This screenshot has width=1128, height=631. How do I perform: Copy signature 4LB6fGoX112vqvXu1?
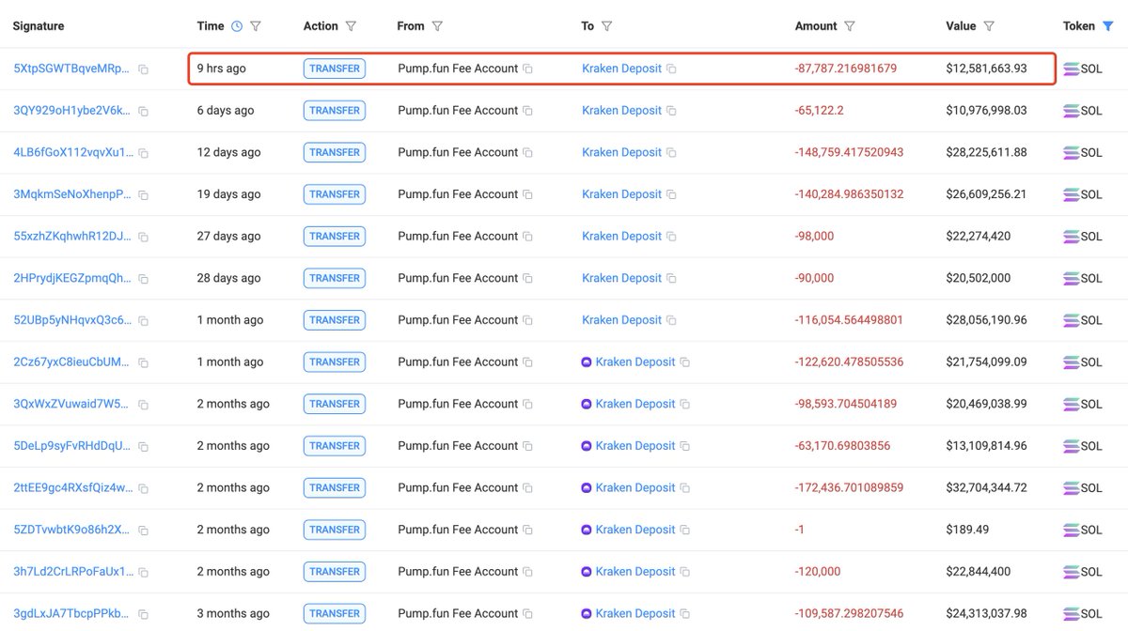point(144,153)
